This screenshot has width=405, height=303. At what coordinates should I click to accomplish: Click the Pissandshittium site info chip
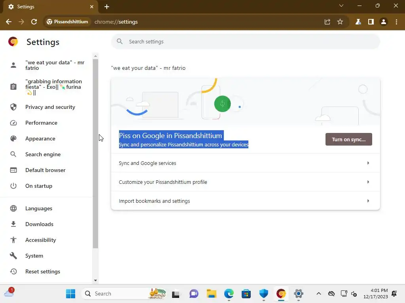click(67, 22)
